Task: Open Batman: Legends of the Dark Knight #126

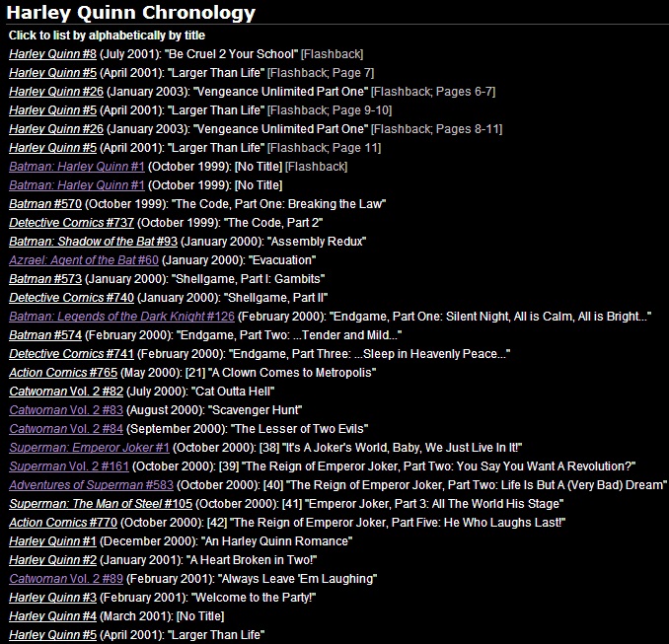Action: click(x=121, y=317)
